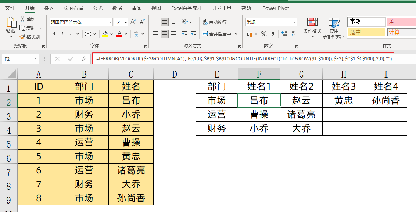Click the Select All corner triangle
Image resolution: width=416 pixels, height=212 pixels.
pos(12,74)
